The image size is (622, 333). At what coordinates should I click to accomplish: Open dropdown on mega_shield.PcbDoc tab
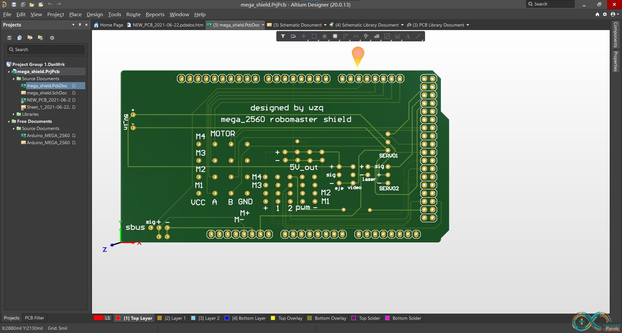263,25
